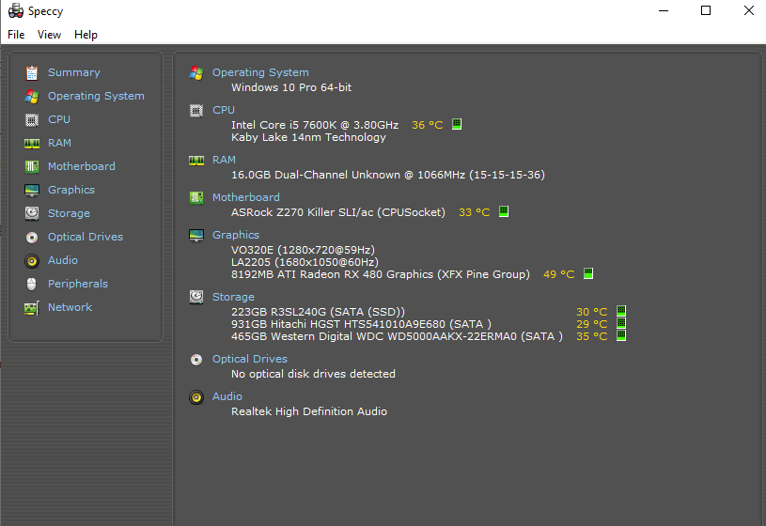The width and height of the screenshot is (766, 526).
Task: Click the Motherboard icon in sidebar
Action: click(32, 166)
